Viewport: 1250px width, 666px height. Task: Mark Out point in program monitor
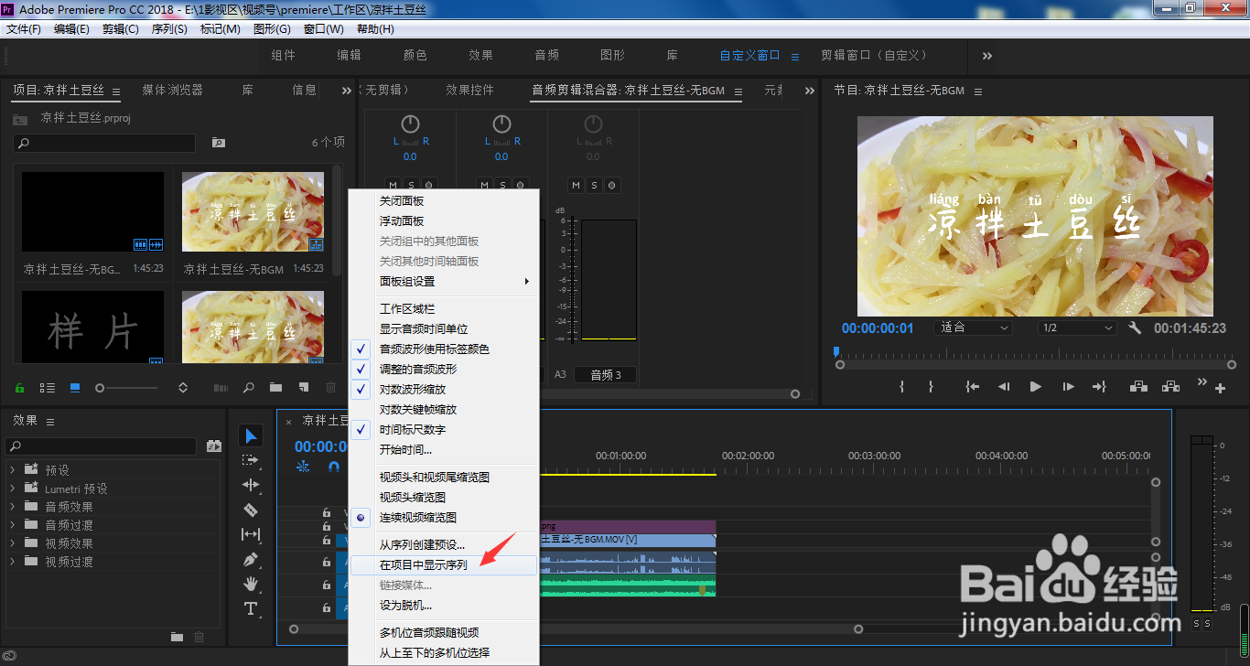(931, 387)
